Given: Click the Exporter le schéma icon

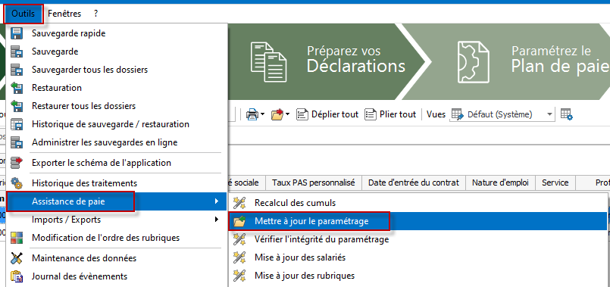Looking at the screenshot, I should pyautogui.click(x=17, y=163).
